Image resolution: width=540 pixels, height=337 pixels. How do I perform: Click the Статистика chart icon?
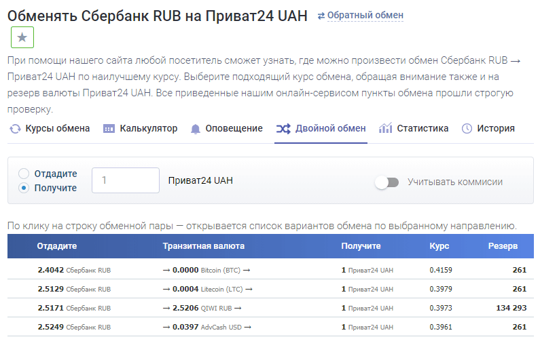point(385,128)
